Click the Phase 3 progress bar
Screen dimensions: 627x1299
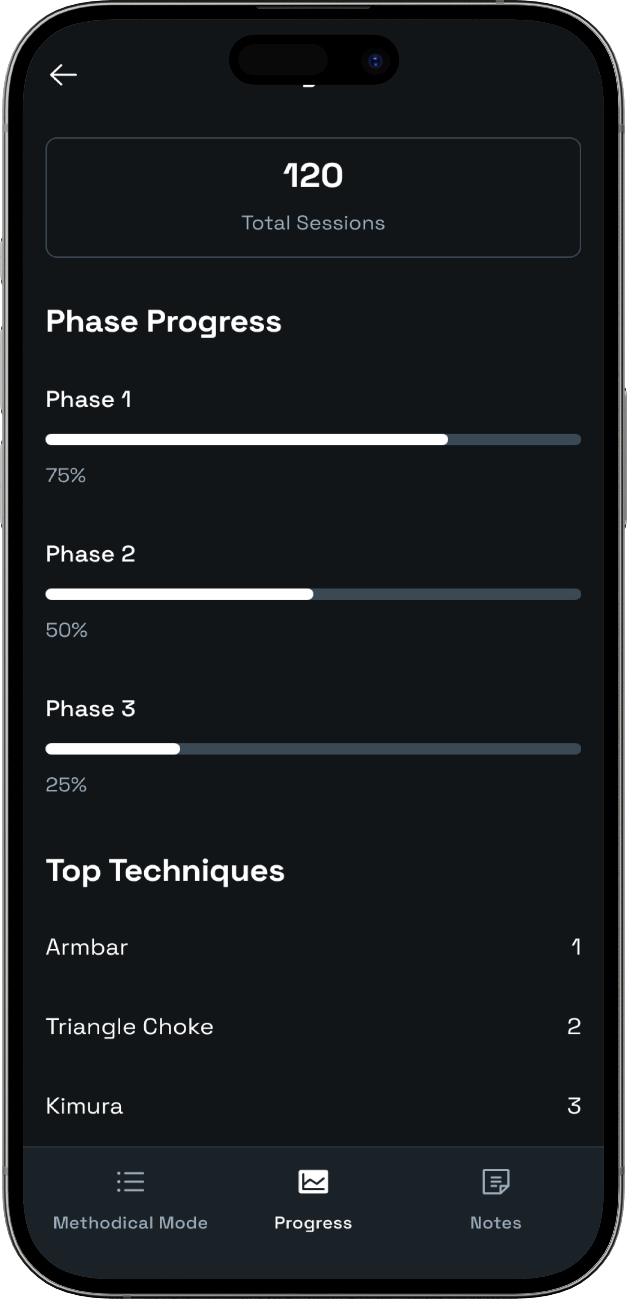313,748
